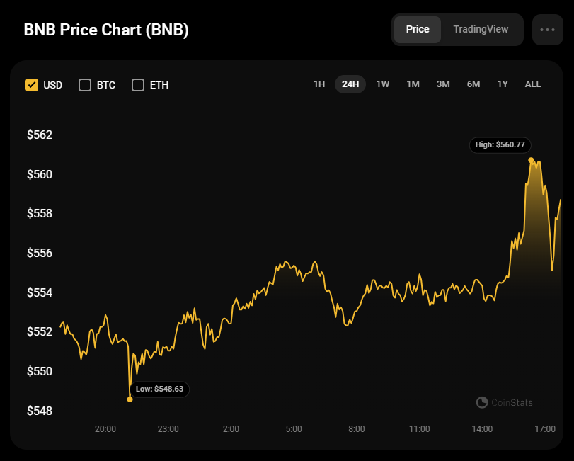Enable the BTC currency checkbox
Screen dimensions: 574x461
[85, 85]
